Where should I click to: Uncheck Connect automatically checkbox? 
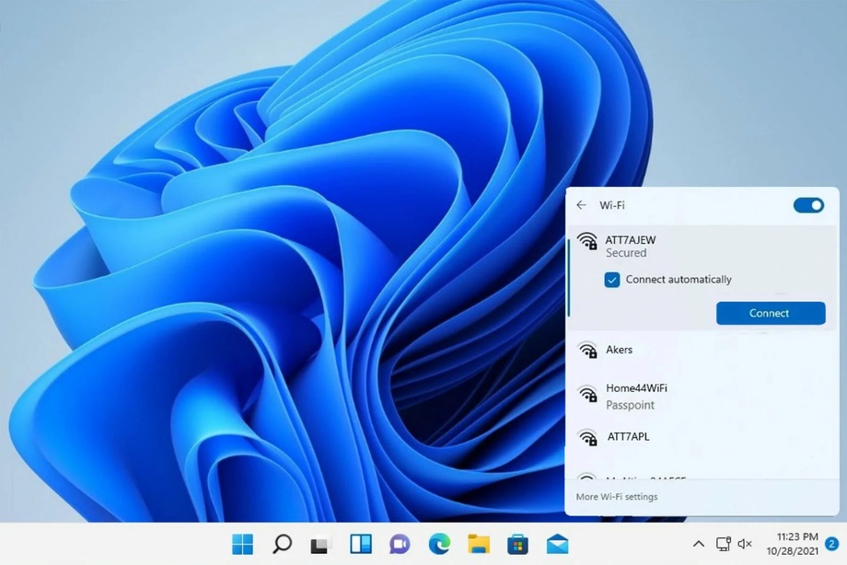click(612, 280)
